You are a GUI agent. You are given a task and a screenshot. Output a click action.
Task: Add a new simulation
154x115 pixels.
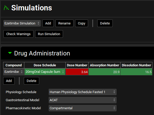tap(48, 23)
